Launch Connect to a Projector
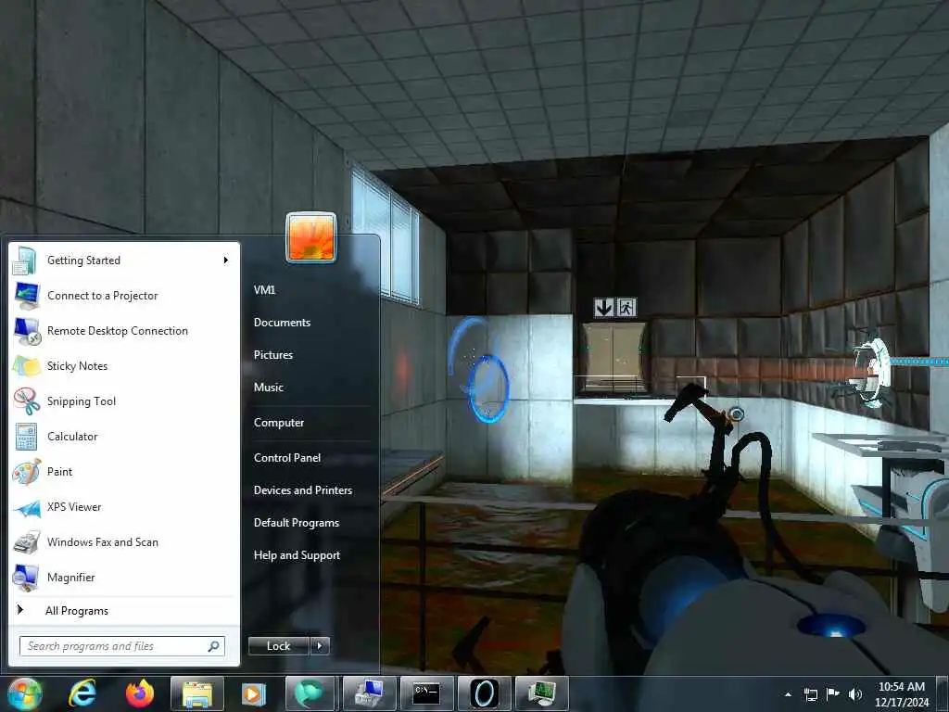Viewport: 949px width, 712px height. click(124, 296)
